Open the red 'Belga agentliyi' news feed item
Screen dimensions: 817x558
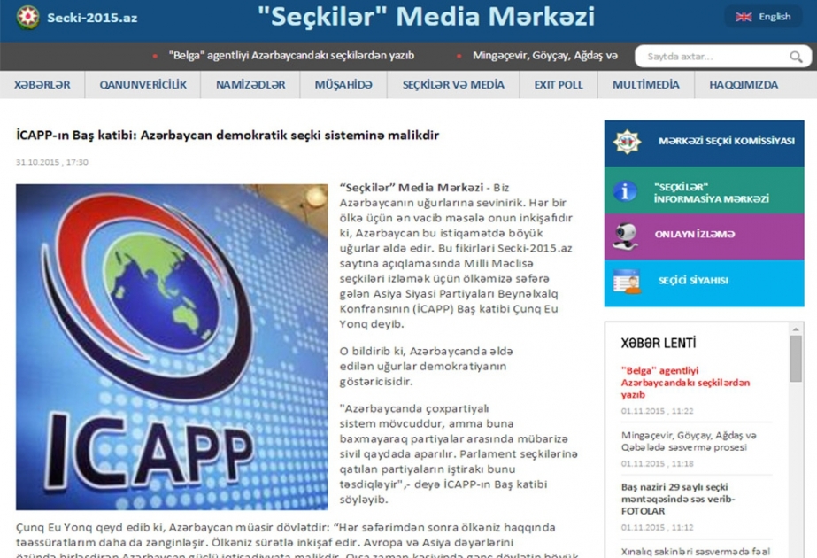click(685, 383)
